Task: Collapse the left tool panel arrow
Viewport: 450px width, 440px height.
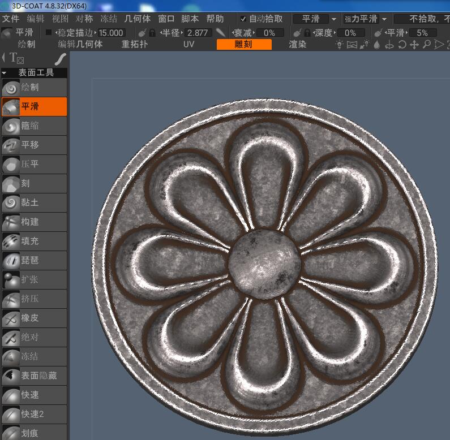Action: click(x=3, y=58)
